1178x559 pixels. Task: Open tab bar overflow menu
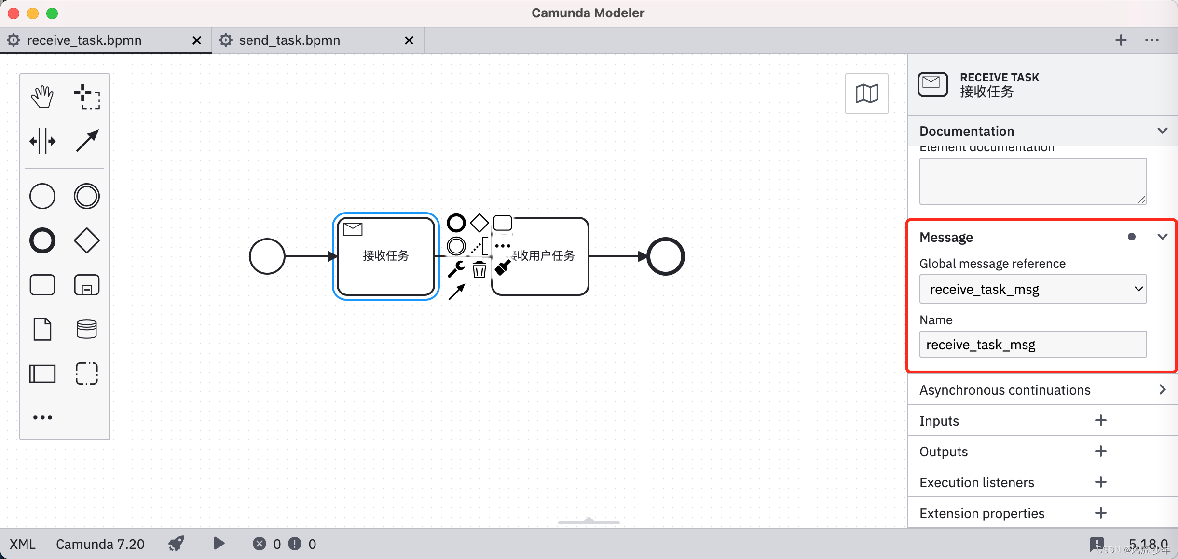[x=1152, y=40]
